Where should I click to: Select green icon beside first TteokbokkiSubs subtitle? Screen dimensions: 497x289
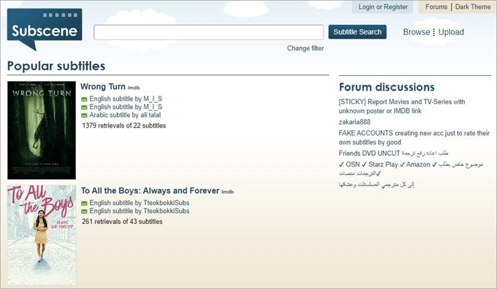84,203
